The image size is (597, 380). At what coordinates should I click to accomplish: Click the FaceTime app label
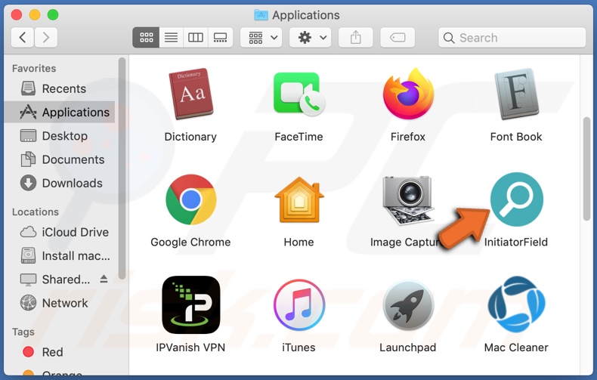point(299,137)
